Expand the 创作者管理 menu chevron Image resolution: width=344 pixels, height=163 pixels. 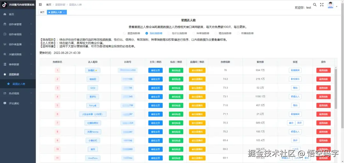(31, 24)
